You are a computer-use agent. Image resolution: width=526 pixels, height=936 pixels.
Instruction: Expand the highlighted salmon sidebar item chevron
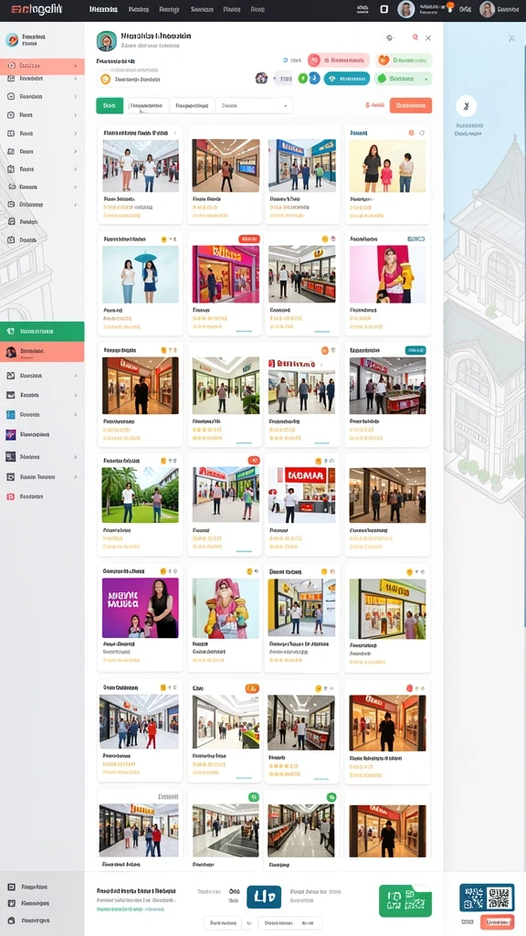75,65
